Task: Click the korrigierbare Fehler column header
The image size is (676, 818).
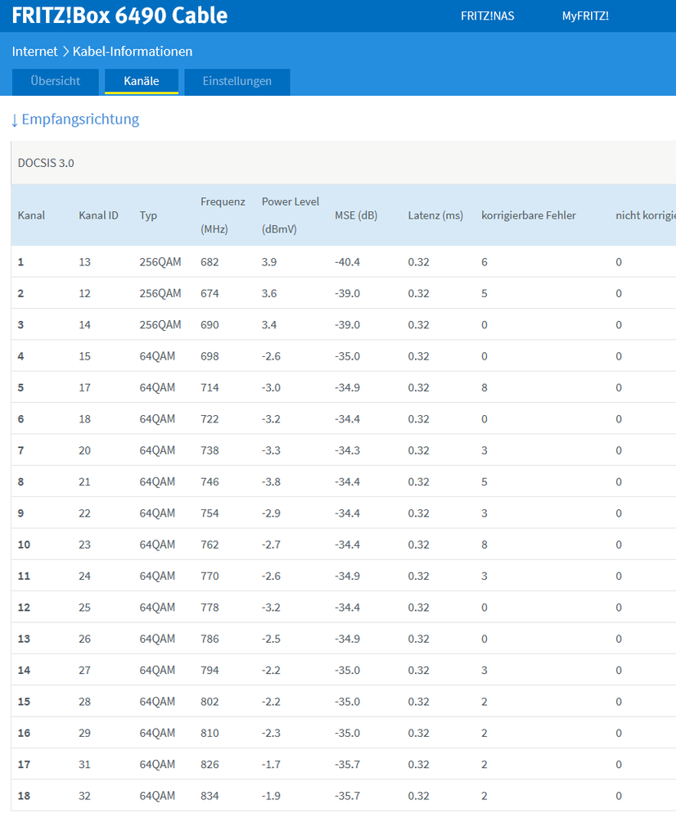Action: [x=528, y=215]
